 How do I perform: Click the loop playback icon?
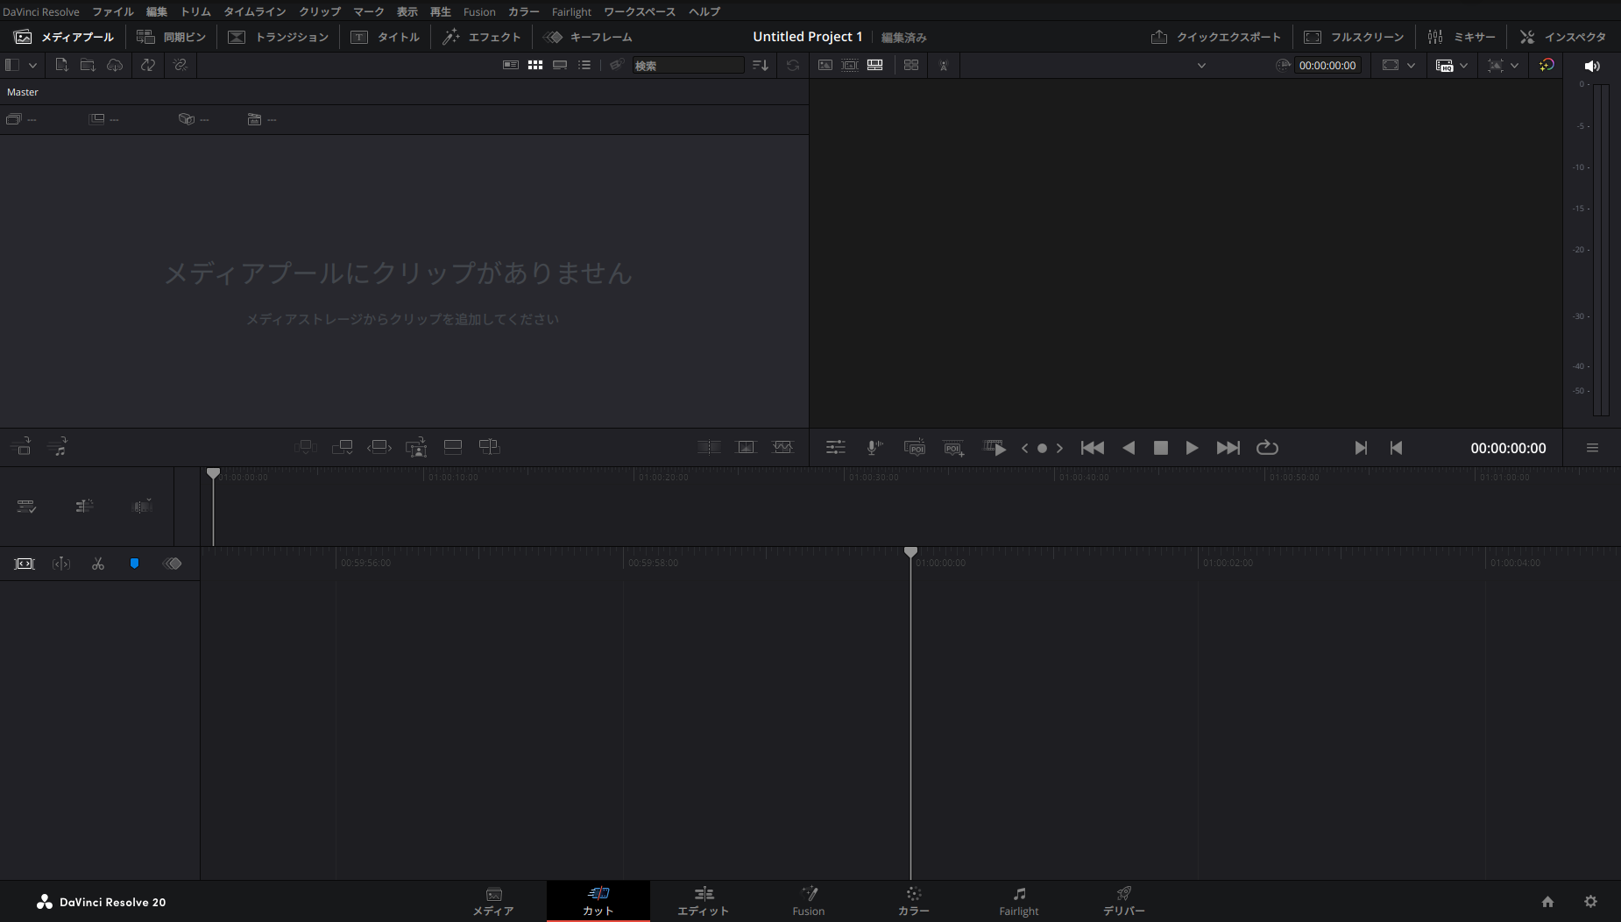[1267, 448]
